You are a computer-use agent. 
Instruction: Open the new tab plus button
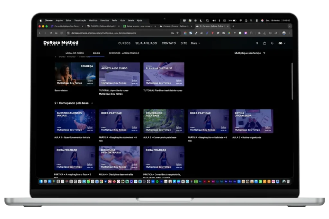point(233,26)
